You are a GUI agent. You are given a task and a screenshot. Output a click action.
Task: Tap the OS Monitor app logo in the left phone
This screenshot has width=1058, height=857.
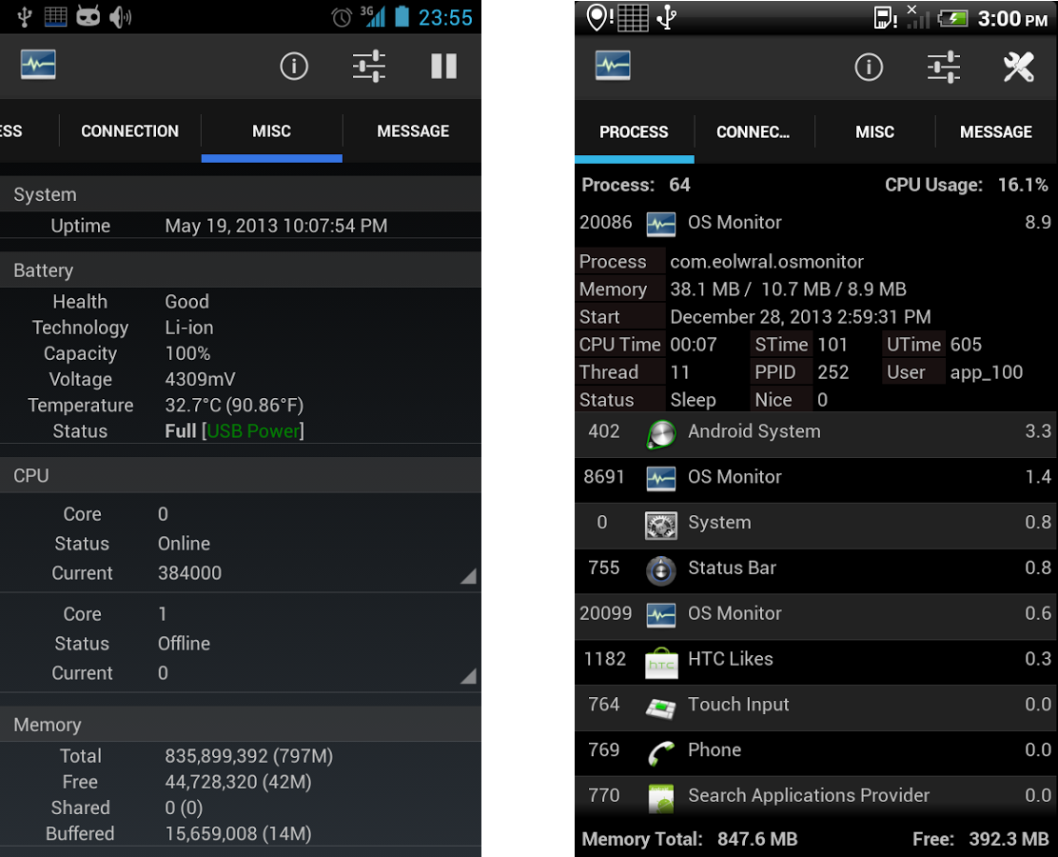(38, 66)
